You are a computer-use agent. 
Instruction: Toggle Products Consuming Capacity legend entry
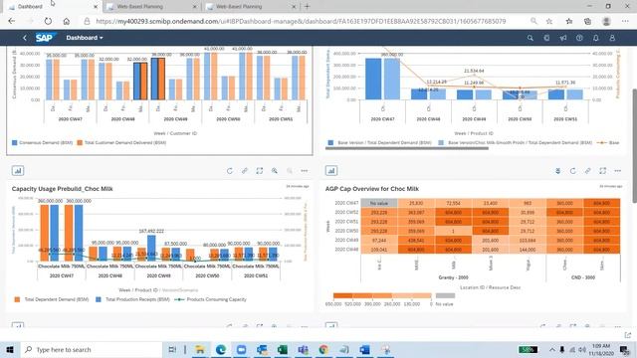[x=210, y=299]
